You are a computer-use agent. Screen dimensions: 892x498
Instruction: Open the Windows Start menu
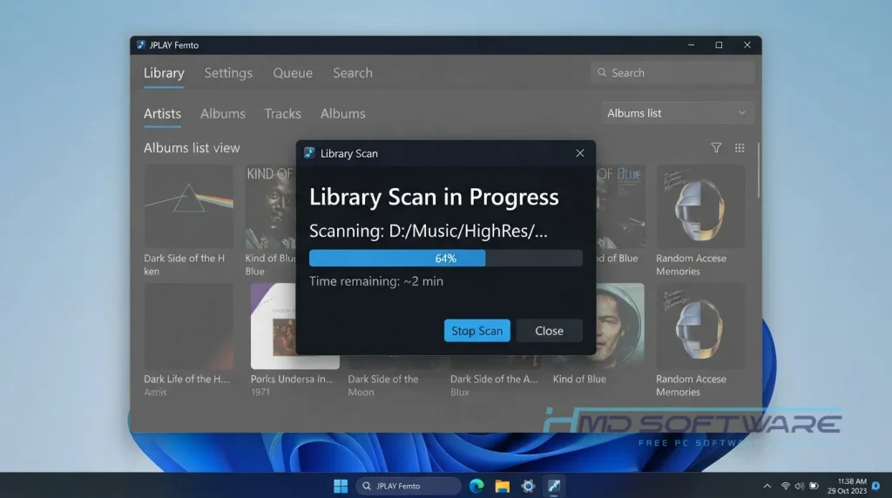341,486
